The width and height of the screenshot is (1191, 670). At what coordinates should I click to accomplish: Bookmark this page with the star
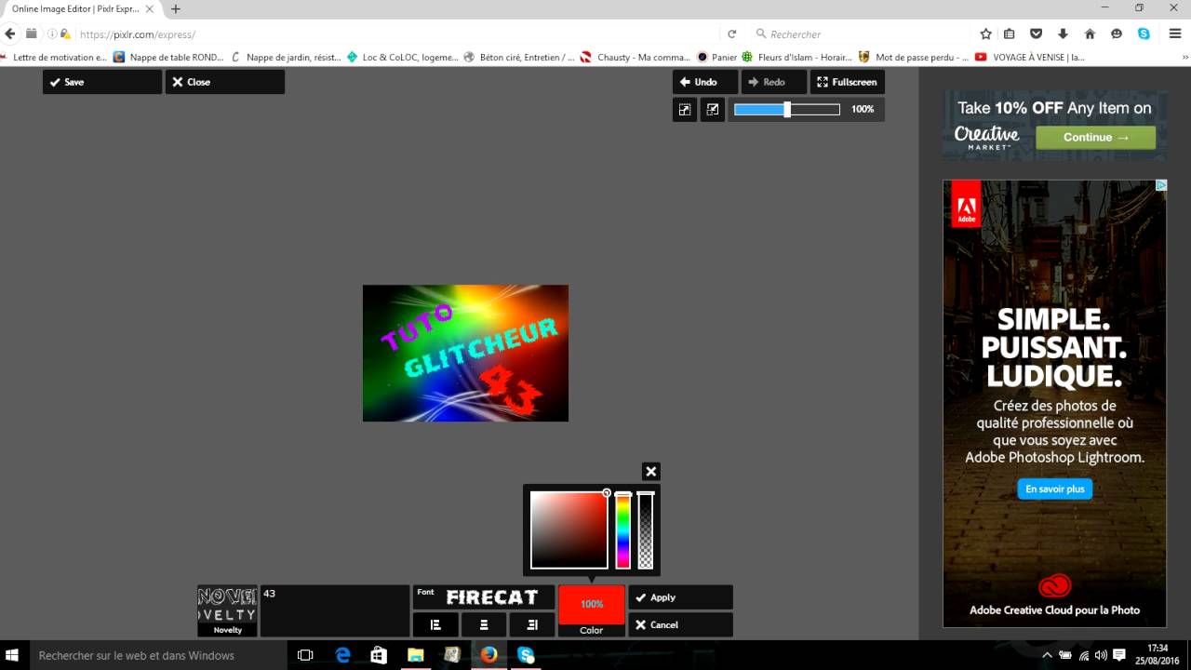(x=985, y=33)
